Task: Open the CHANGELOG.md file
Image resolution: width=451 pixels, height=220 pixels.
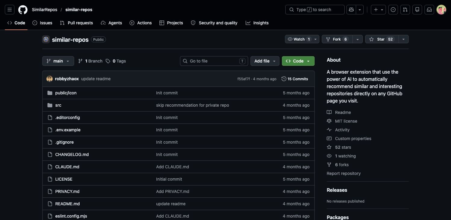Action: (72, 154)
